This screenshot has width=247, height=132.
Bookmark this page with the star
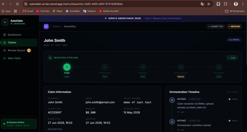(209, 4)
